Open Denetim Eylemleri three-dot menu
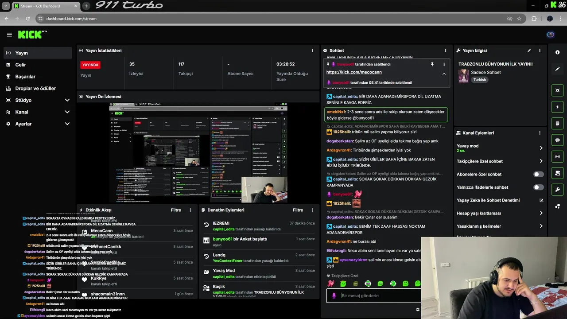The image size is (567, 319). click(x=312, y=210)
